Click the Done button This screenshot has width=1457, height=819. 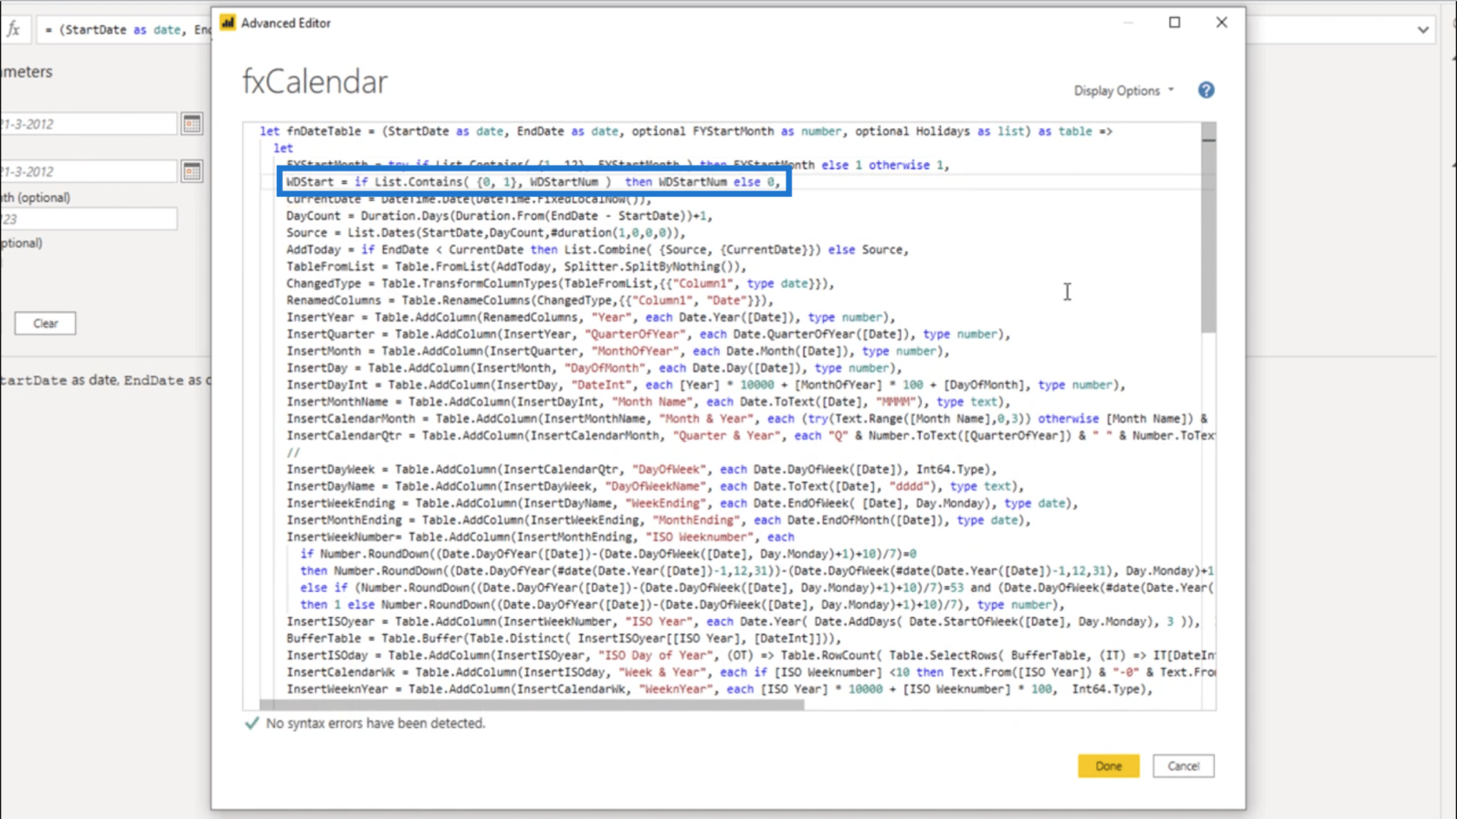click(x=1108, y=766)
